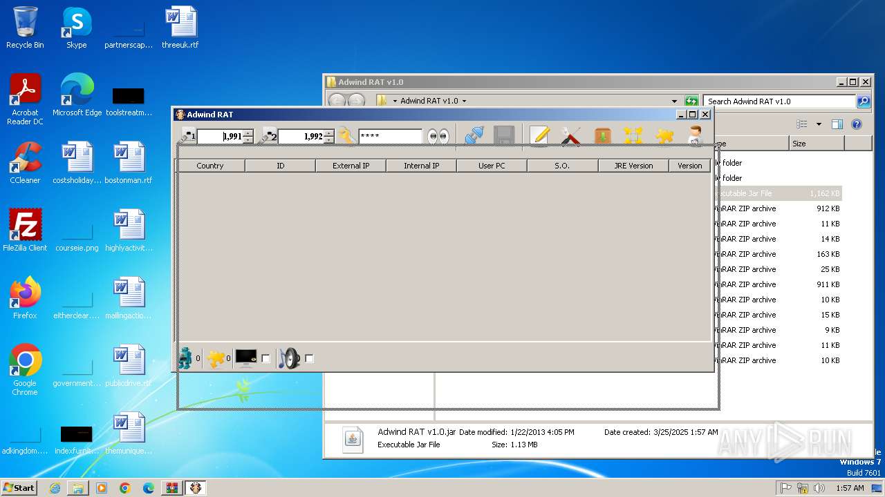This screenshot has height=497, width=885.
Task: Click the speaker sound icon
Action: coord(290,358)
